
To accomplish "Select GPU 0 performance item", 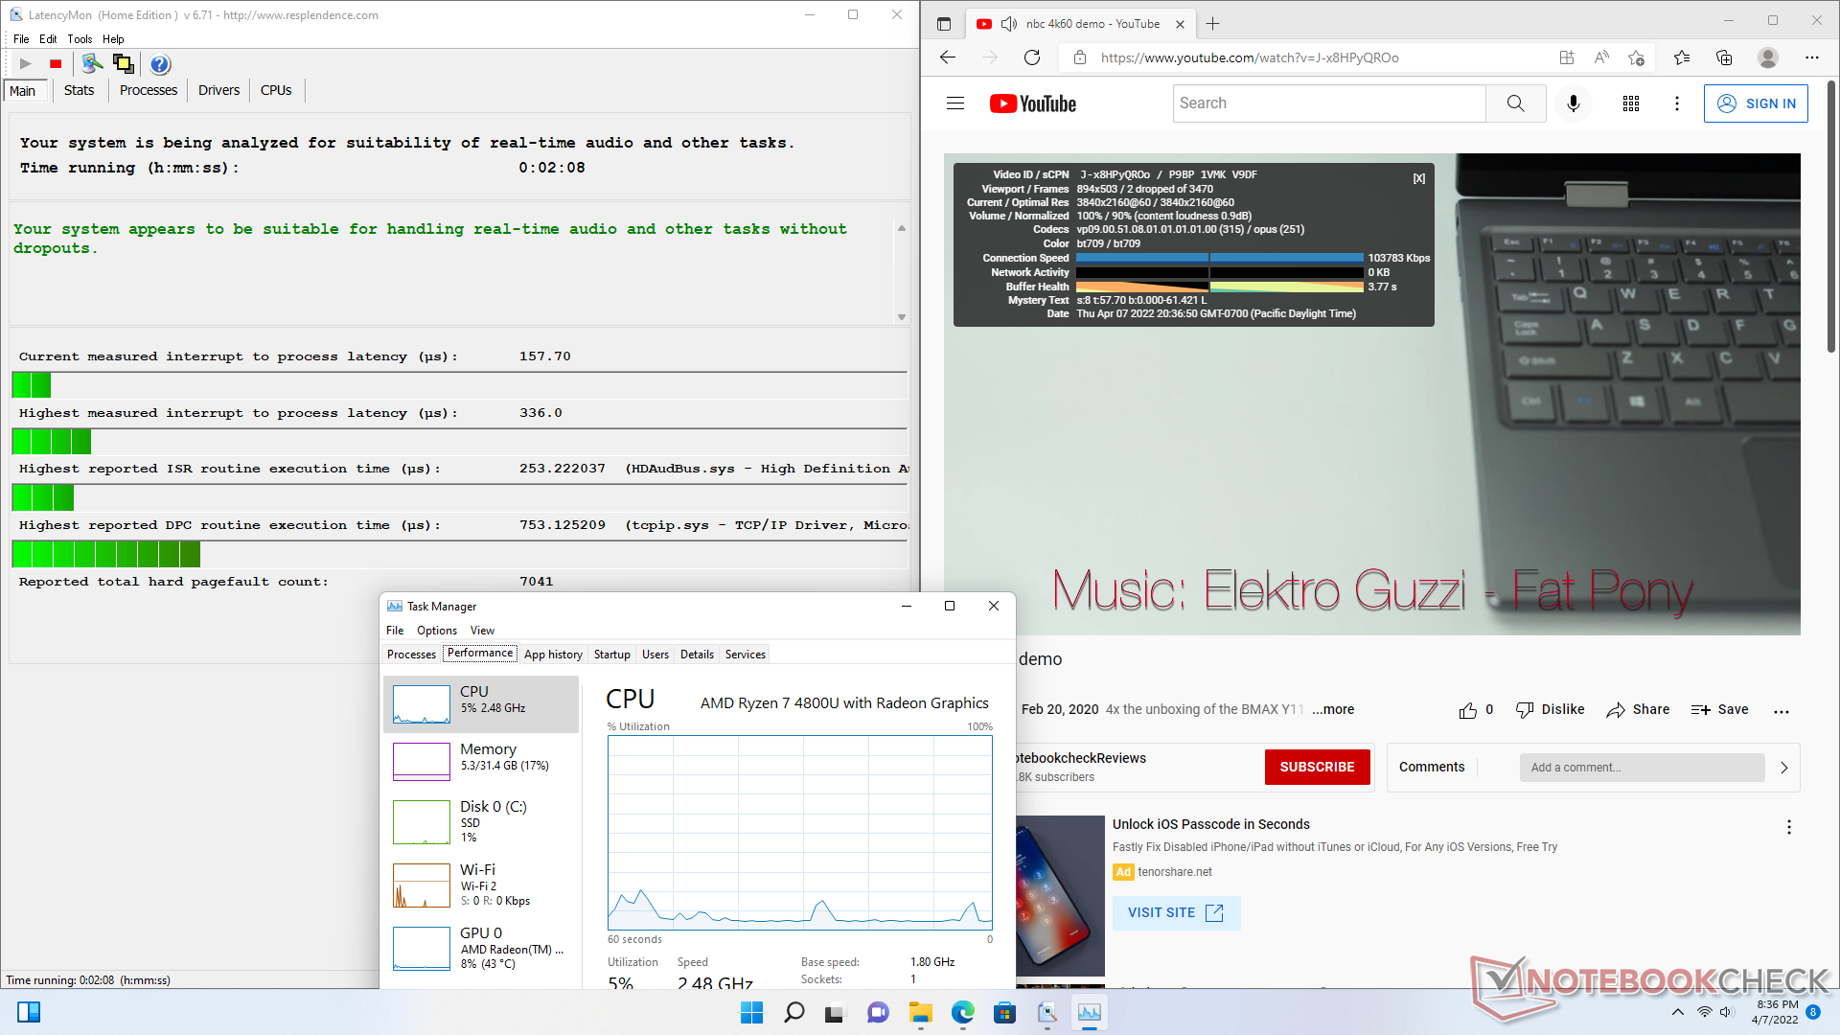I will (482, 949).
